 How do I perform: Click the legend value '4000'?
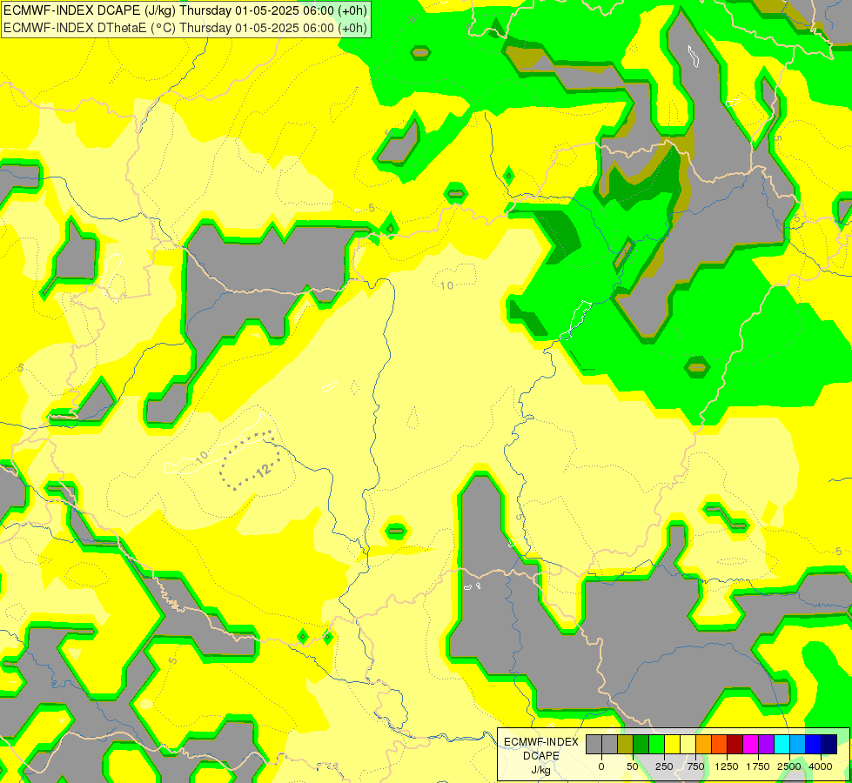[x=821, y=766]
